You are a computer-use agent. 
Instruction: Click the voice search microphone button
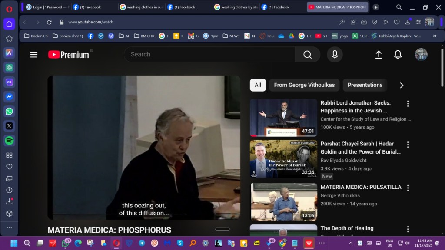(335, 55)
